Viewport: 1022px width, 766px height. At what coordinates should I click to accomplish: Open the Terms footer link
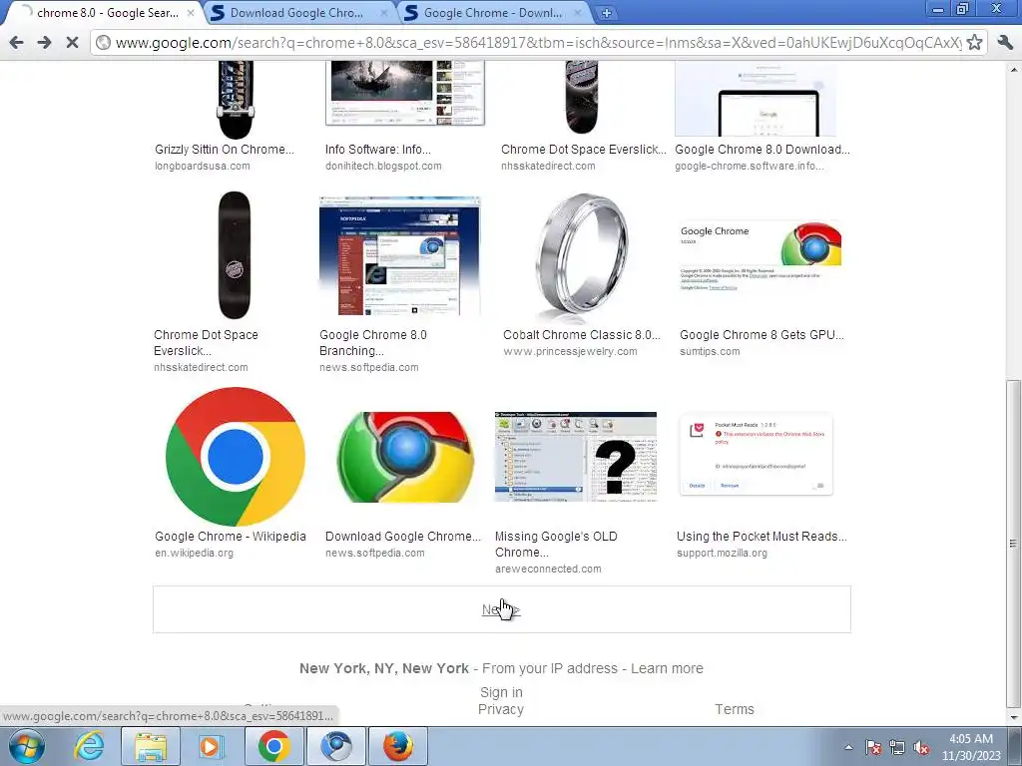click(x=734, y=709)
